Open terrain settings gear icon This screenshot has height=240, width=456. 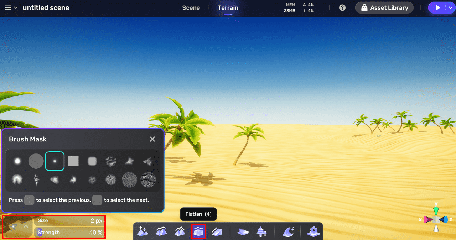pyautogui.click(x=313, y=231)
